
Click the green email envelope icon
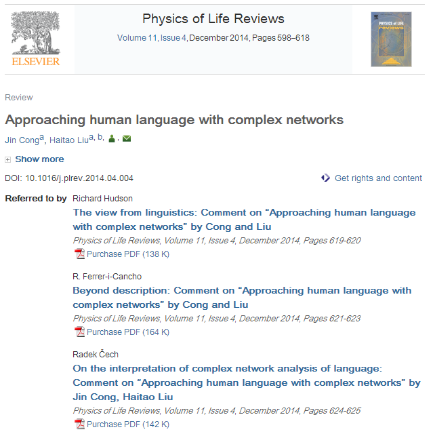click(x=127, y=139)
